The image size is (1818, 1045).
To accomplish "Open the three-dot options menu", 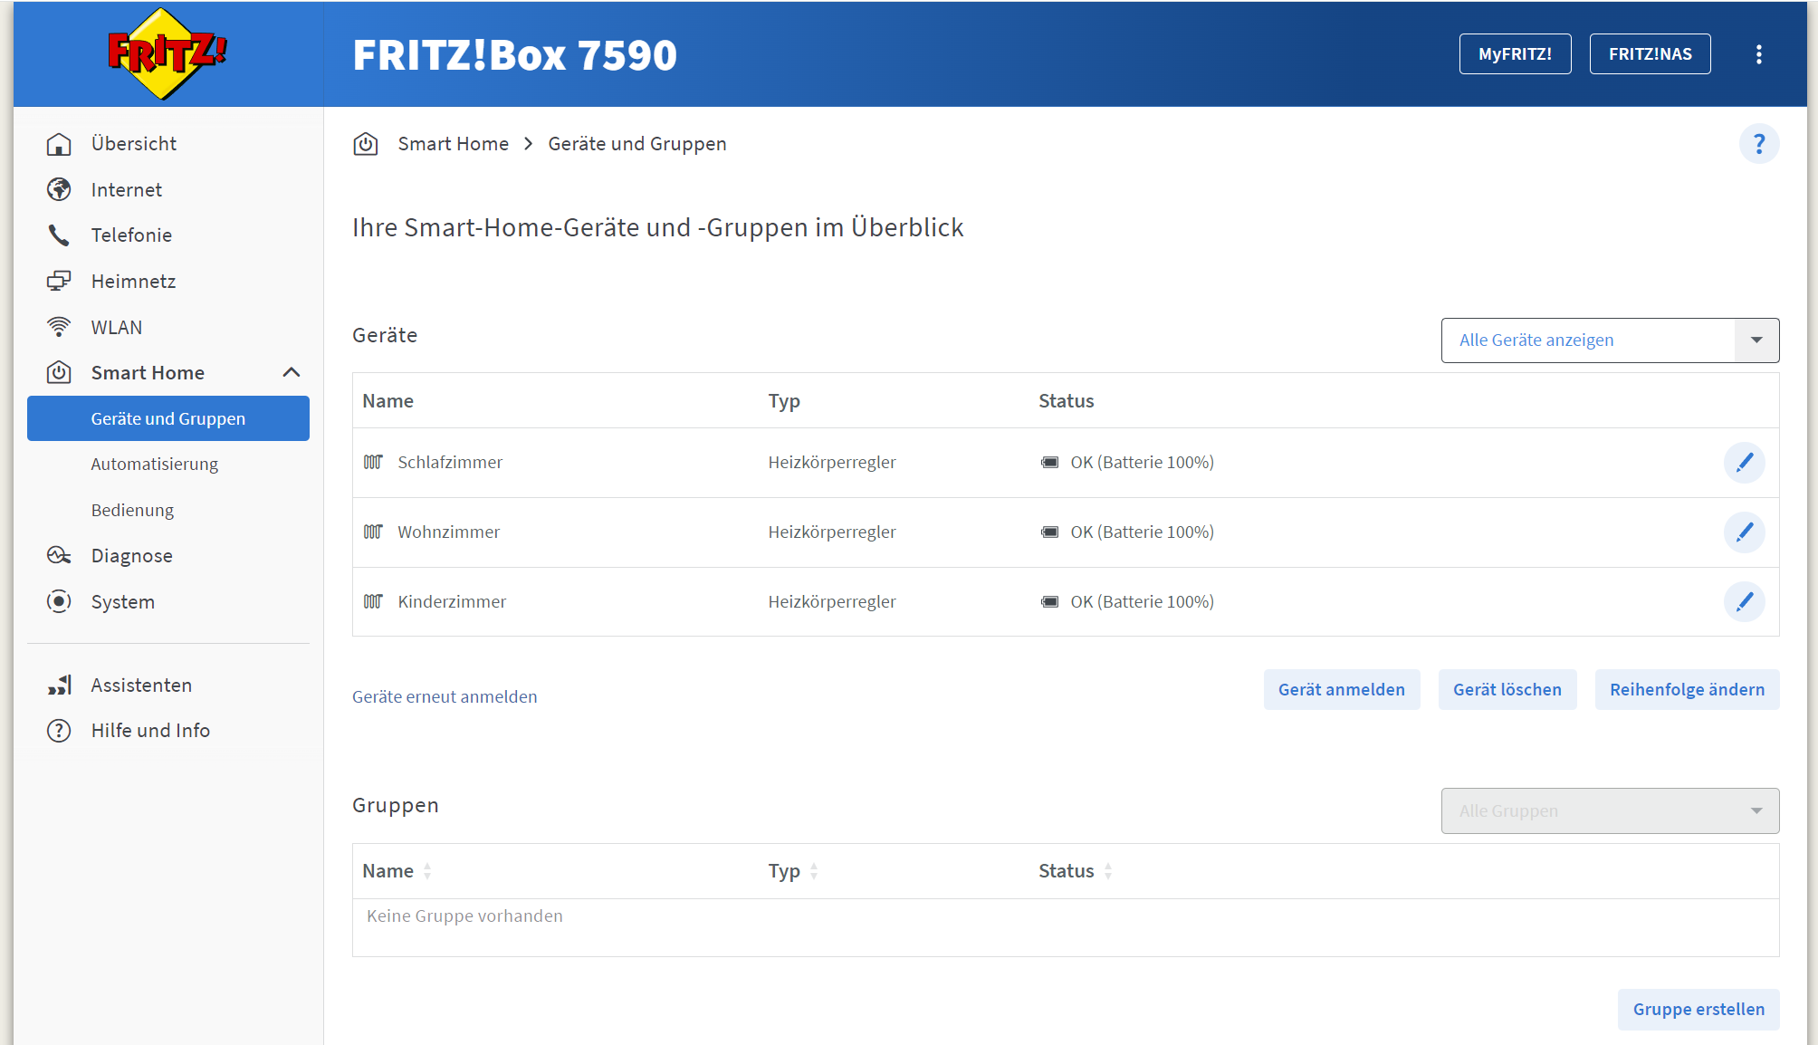I will pyautogui.click(x=1758, y=54).
